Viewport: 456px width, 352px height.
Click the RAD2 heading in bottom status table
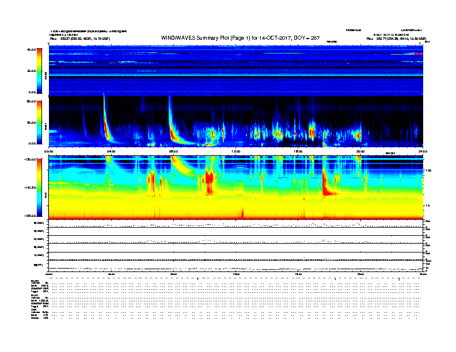tap(35, 281)
